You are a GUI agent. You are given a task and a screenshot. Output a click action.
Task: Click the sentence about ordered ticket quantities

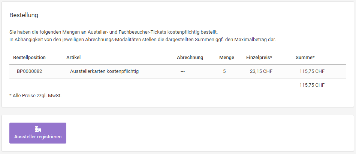[114, 32]
